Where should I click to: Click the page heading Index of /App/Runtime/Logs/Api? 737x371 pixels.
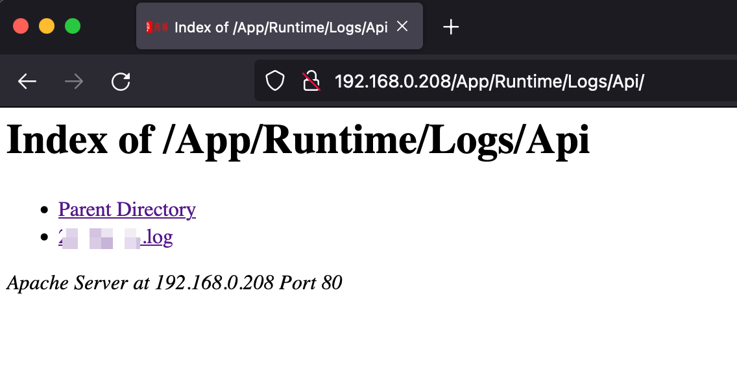[x=298, y=139]
